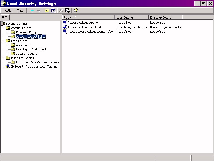Switch to the Tree tab
214x161 pixels.
pos(5,17)
